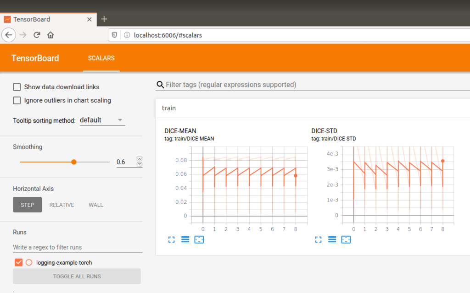Click the Runs section label
Viewport: 470px width, 293px height.
tap(19, 232)
